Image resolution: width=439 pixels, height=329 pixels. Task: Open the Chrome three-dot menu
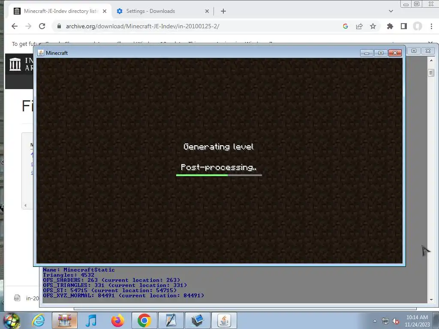coord(431,26)
